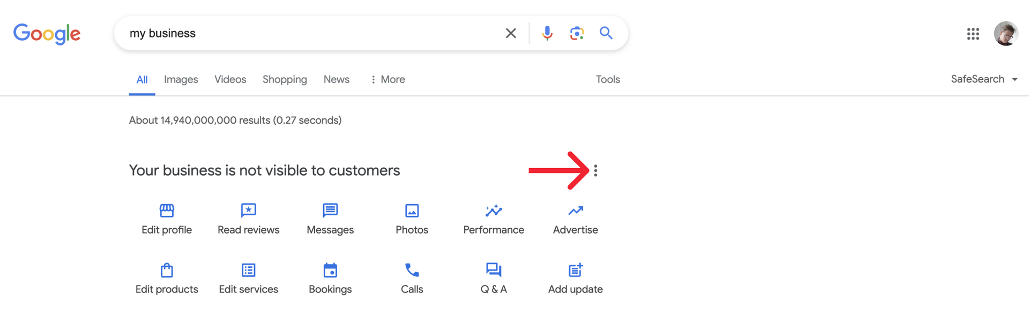Image resolution: width=1029 pixels, height=315 pixels.
Task: Switch to the Shopping tab
Action: (x=285, y=79)
